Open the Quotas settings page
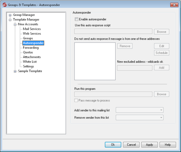Screen dimensions: 181x152 coord(28,52)
